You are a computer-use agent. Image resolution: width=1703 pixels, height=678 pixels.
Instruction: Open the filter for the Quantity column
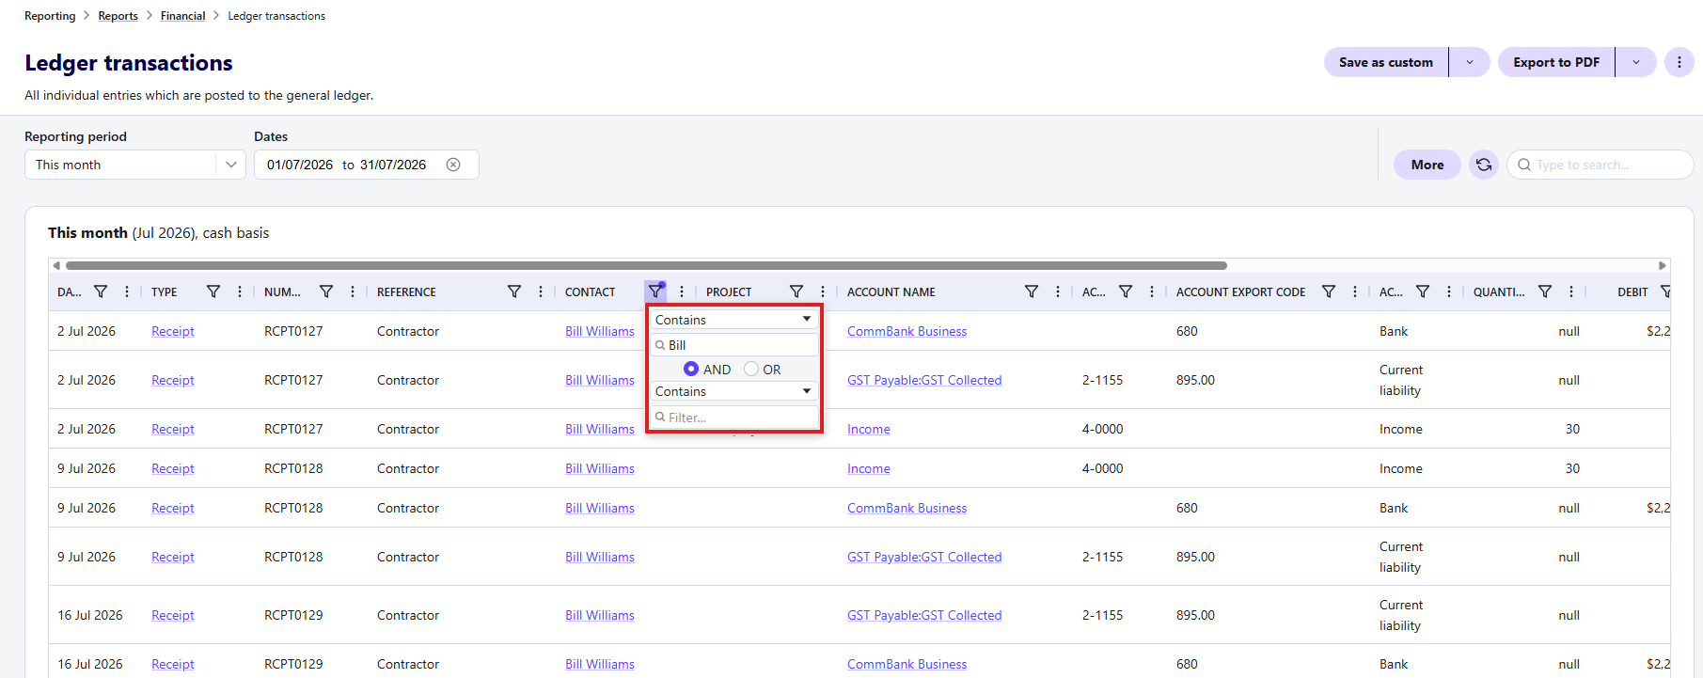pyautogui.click(x=1545, y=292)
